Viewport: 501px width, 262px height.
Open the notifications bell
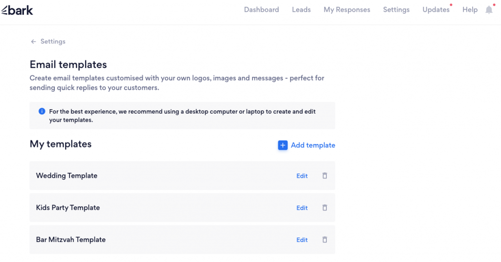(x=489, y=10)
